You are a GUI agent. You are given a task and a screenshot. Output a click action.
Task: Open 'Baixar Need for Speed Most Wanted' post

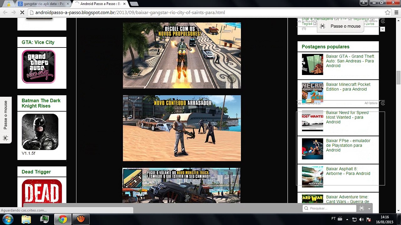click(x=347, y=117)
